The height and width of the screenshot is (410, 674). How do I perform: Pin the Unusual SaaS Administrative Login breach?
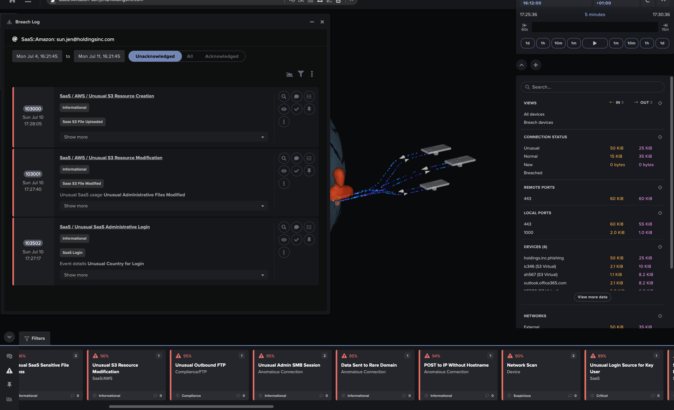309,240
